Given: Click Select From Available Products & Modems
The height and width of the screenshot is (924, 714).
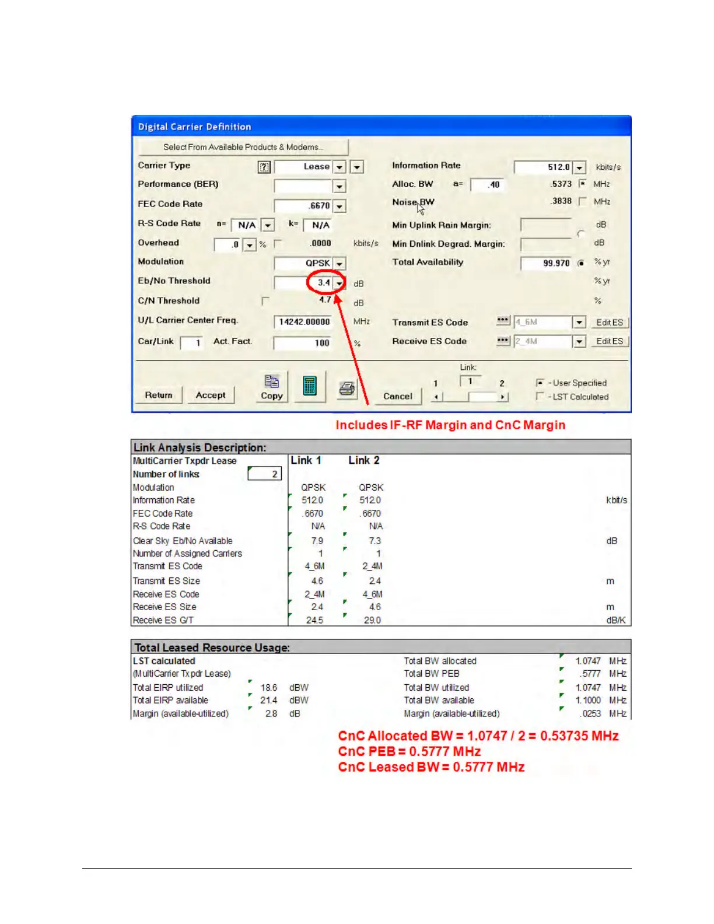Looking at the screenshot, I should pyautogui.click(x=243, y=147).
